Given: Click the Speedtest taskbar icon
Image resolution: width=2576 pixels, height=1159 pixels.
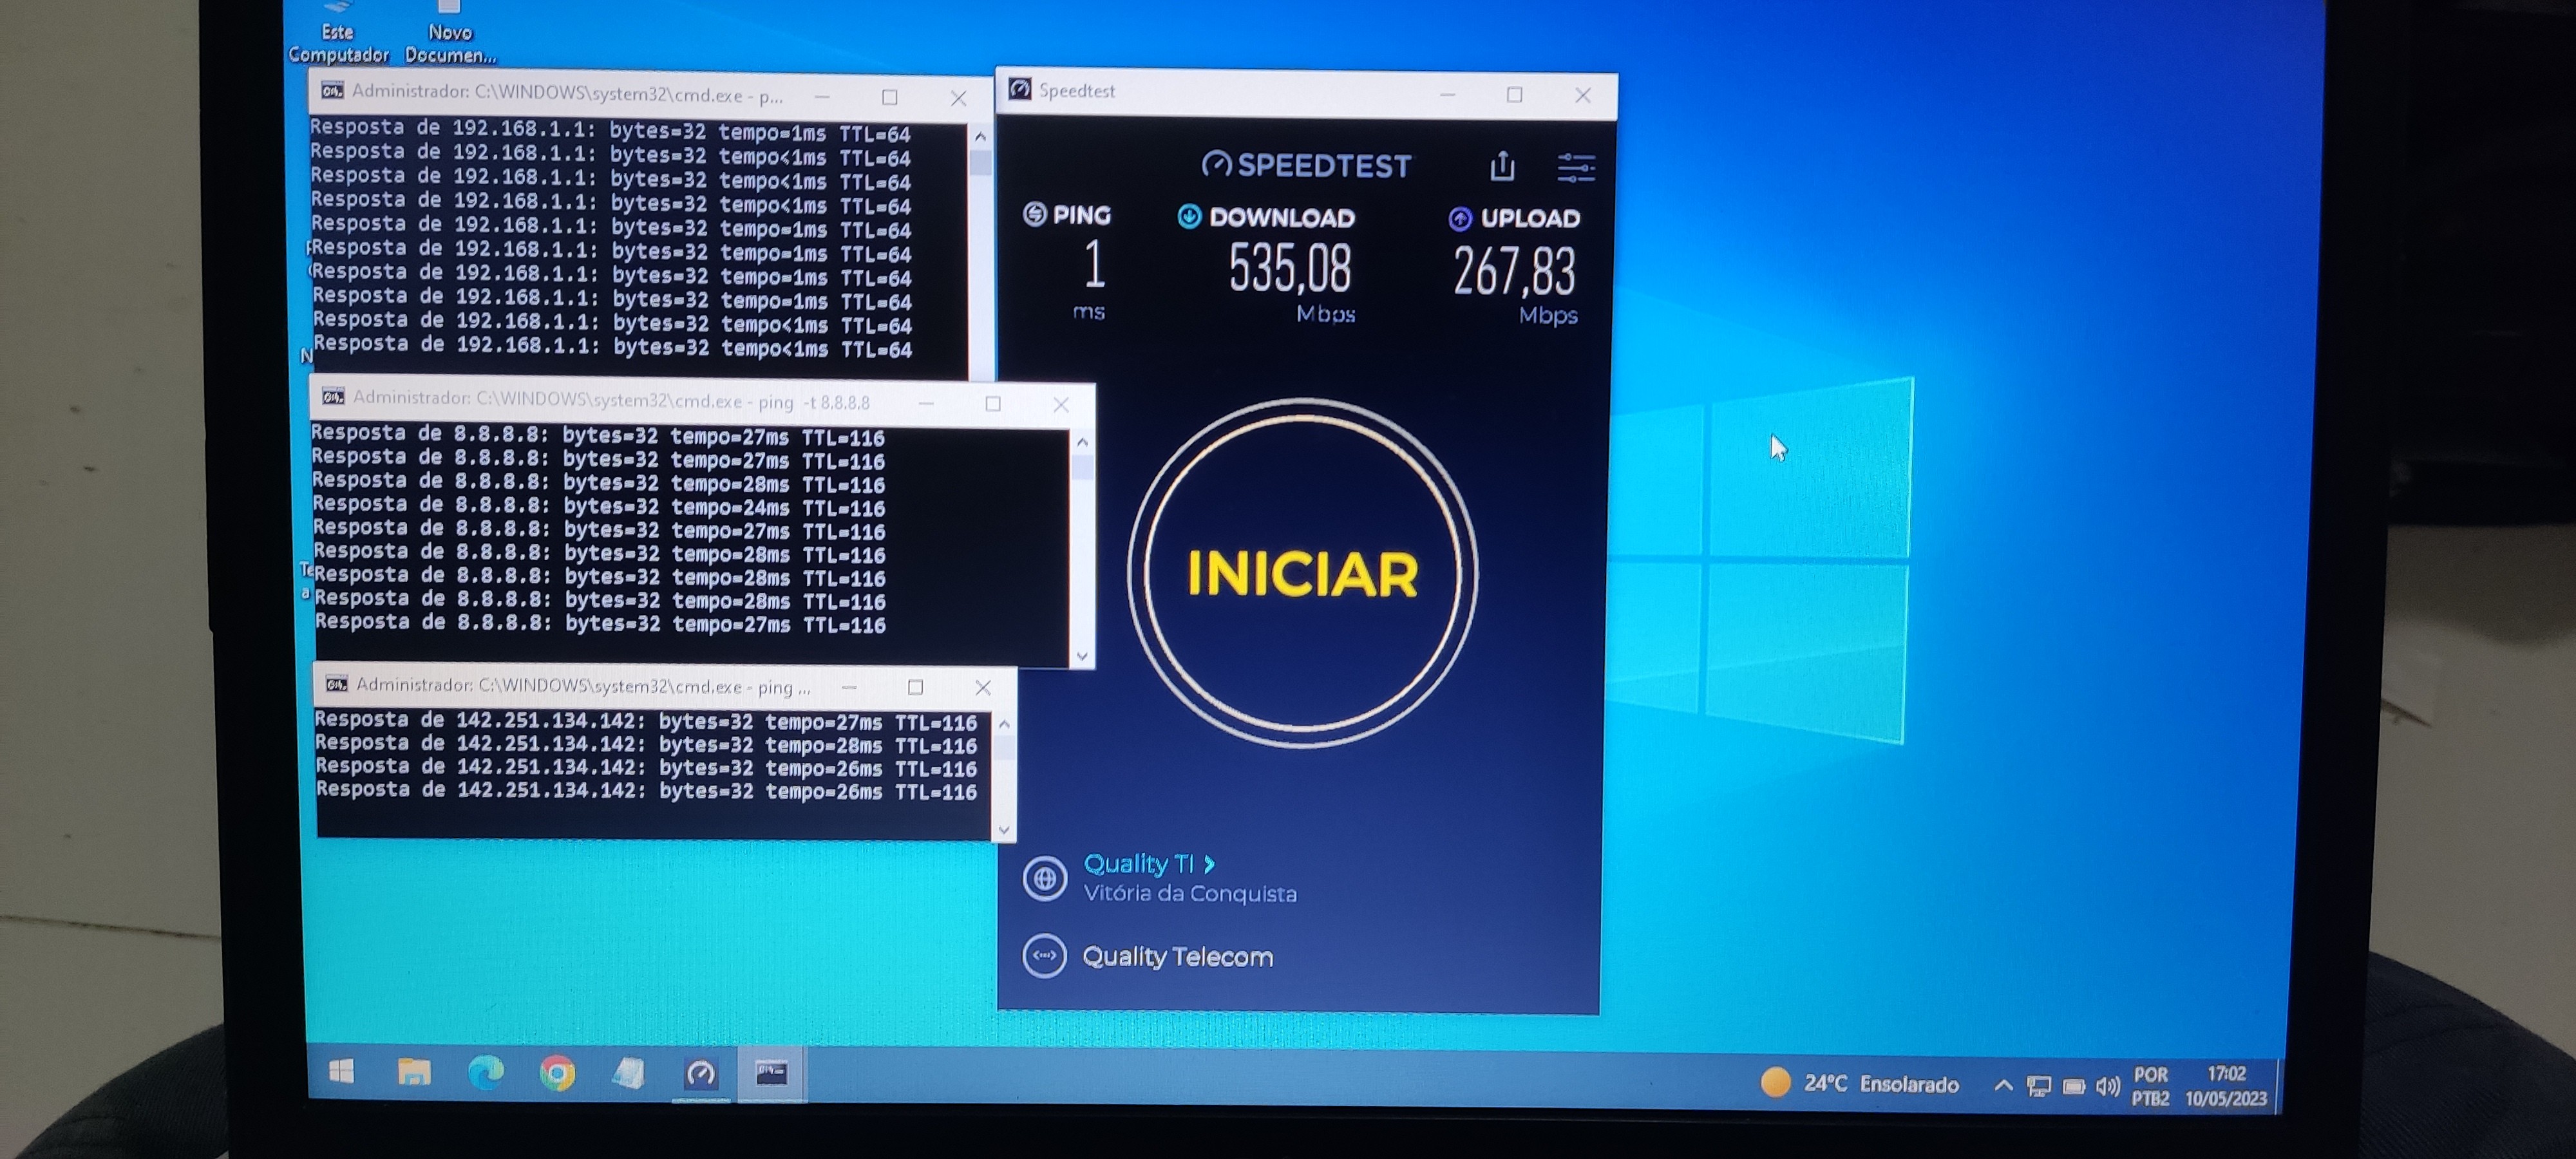Looking at the screenshot, I should (700, 1075).
